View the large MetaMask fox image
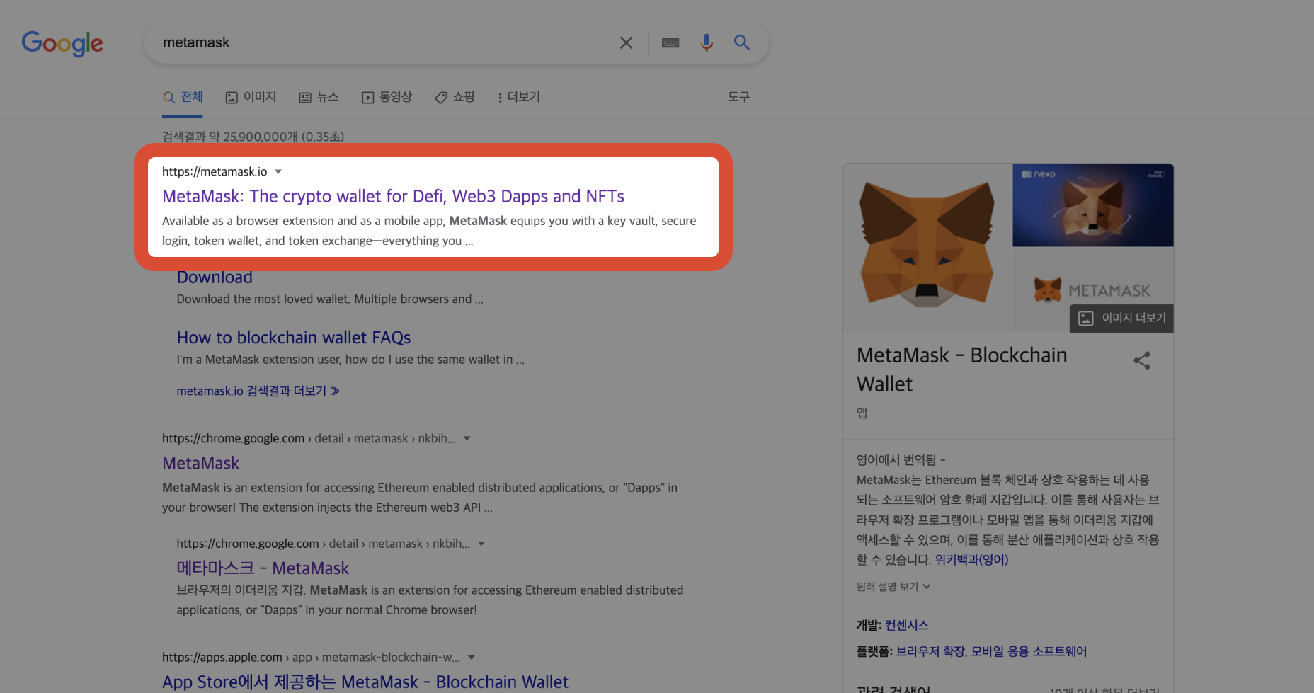Screen dimensions: 1314x693 click(927, 248)
